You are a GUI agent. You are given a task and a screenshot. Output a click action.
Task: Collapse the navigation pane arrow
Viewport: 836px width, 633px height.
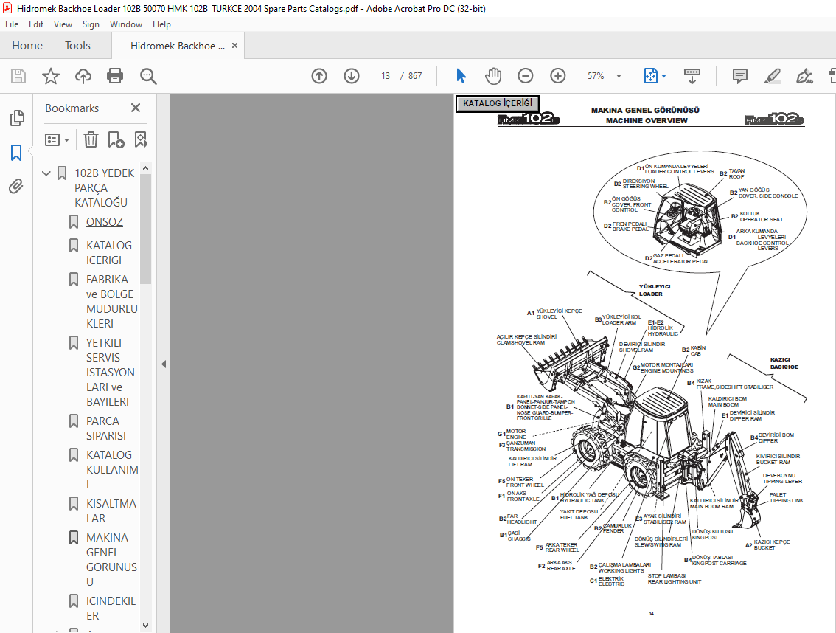click(x=164, y=364)
